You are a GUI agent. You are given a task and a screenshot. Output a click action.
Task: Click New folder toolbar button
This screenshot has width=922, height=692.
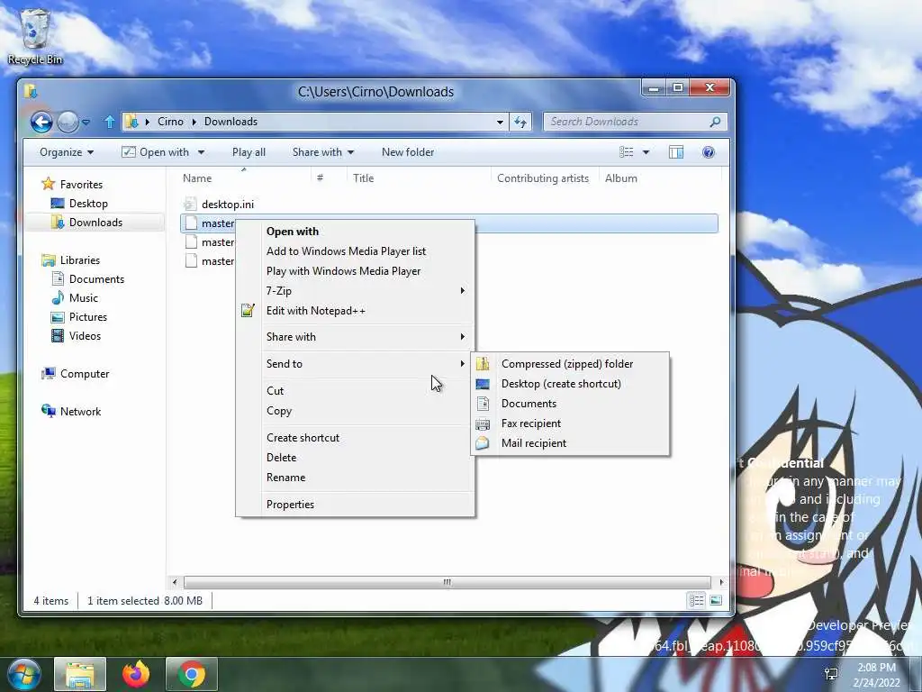click(x=408, y=152)
